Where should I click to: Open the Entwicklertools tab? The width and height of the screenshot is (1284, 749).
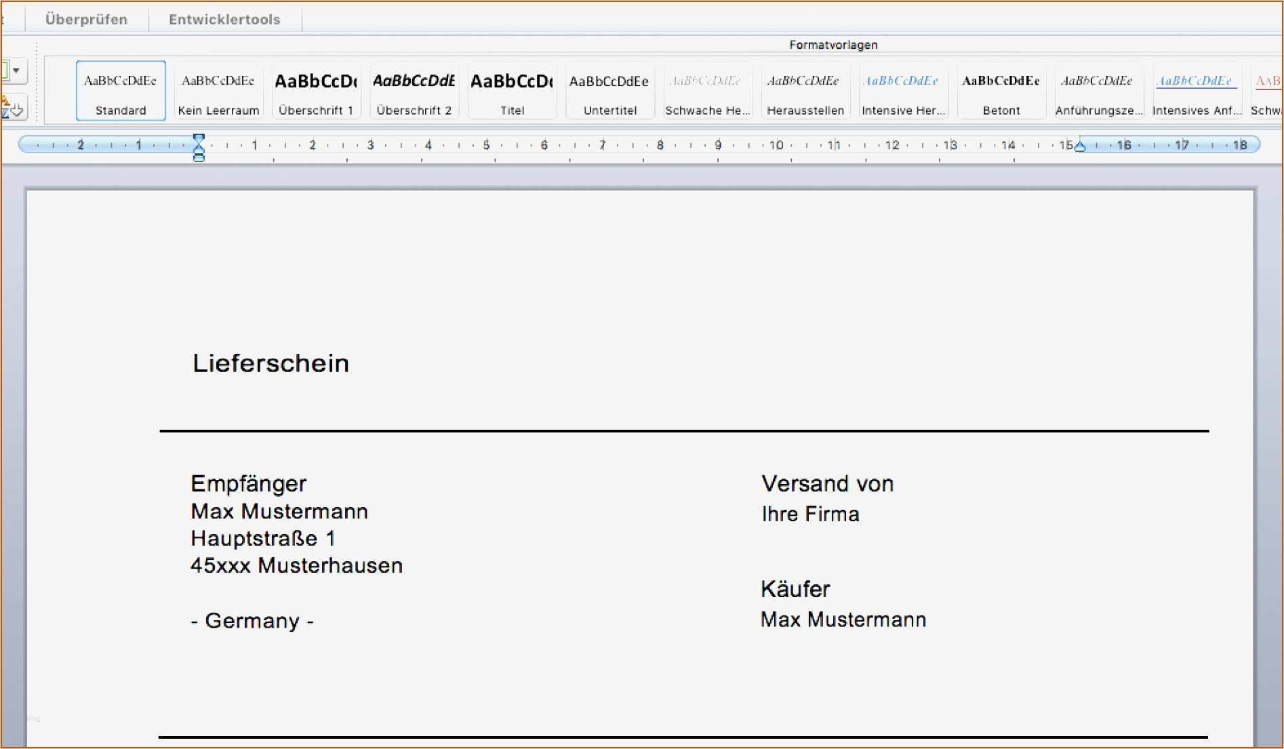click(x=225, y=19)
